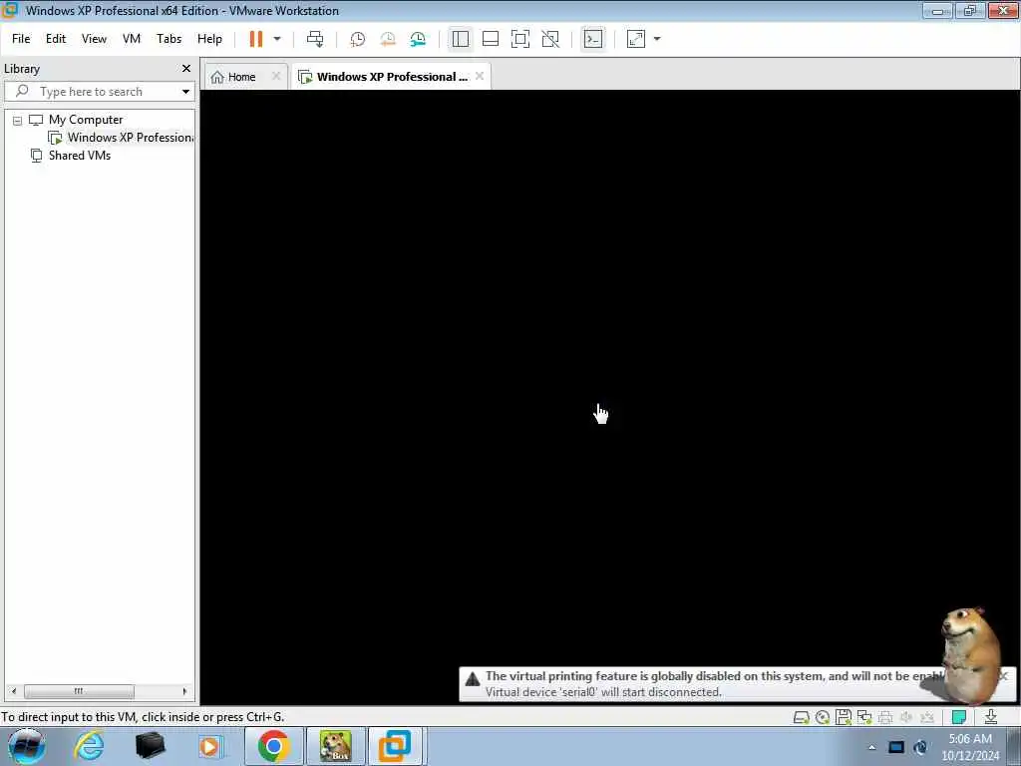Screen dimensions: 1021x766
Task: Click the network adapter status icon
Action: 864,717
